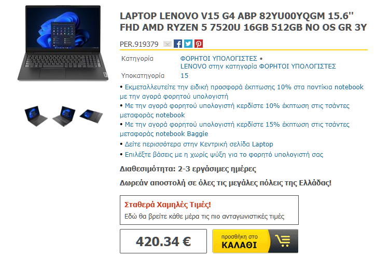The width and height of the screenshot is (389, 256).
Task: Share the laptop on Twitter
Action: tap(188, 44)
